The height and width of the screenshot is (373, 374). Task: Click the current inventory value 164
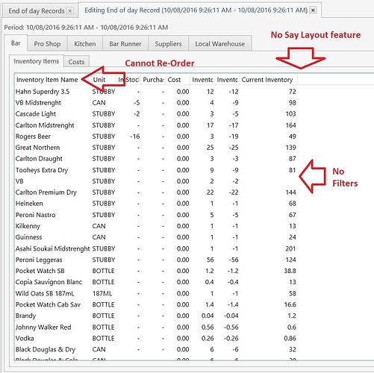pos(290,125)
